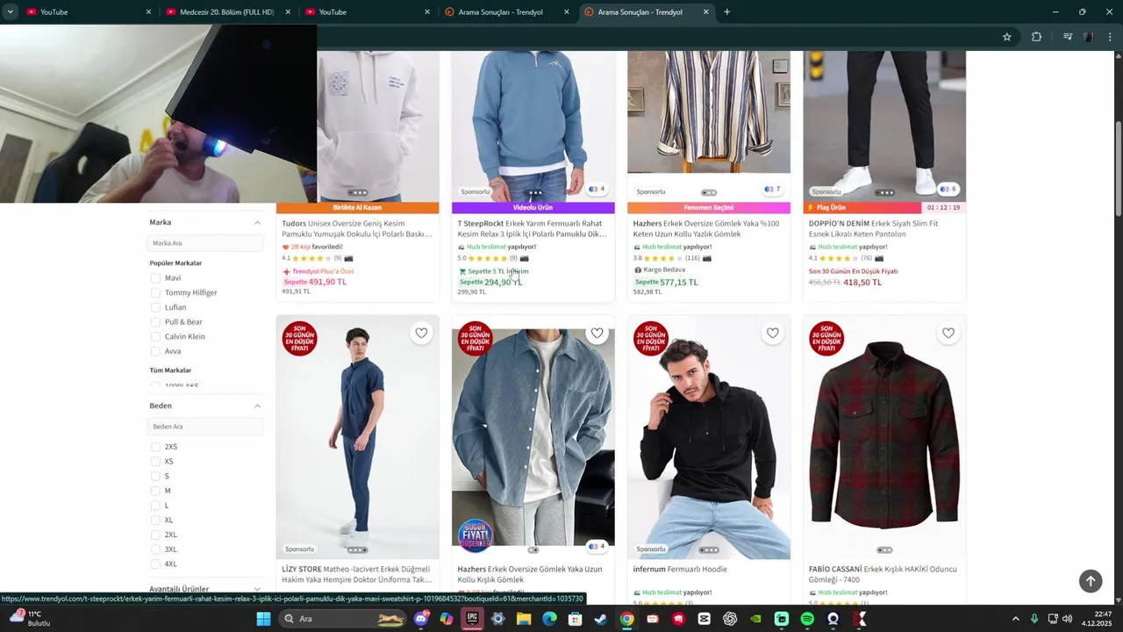Screen dimensions: 1123x632
Task: Collapse the Beden filter section
Action: coord(257,406)
